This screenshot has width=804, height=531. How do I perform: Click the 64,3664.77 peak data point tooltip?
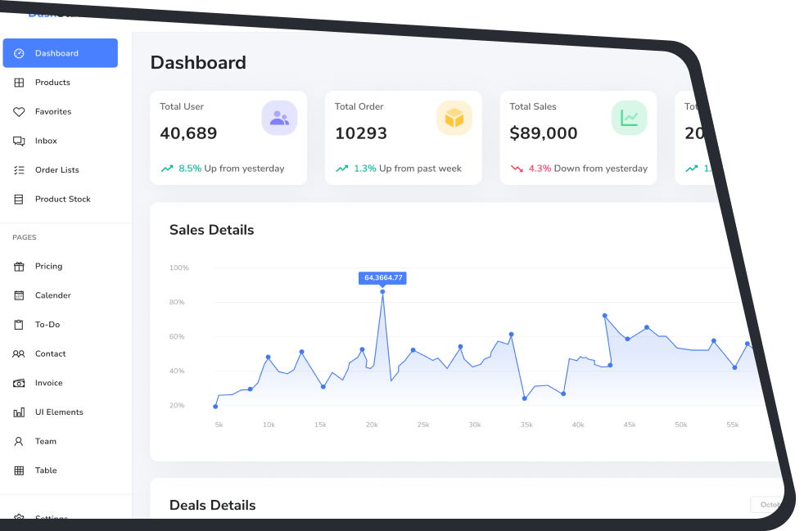point(382,278)
